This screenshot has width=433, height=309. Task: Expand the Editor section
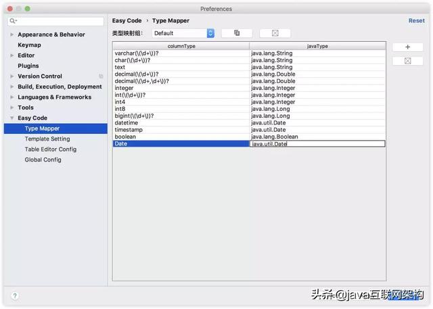click(12, 55)
